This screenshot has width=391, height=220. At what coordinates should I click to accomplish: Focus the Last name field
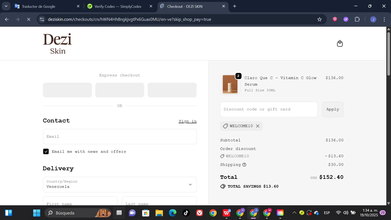pyautogui.click(x=159, y=201)
